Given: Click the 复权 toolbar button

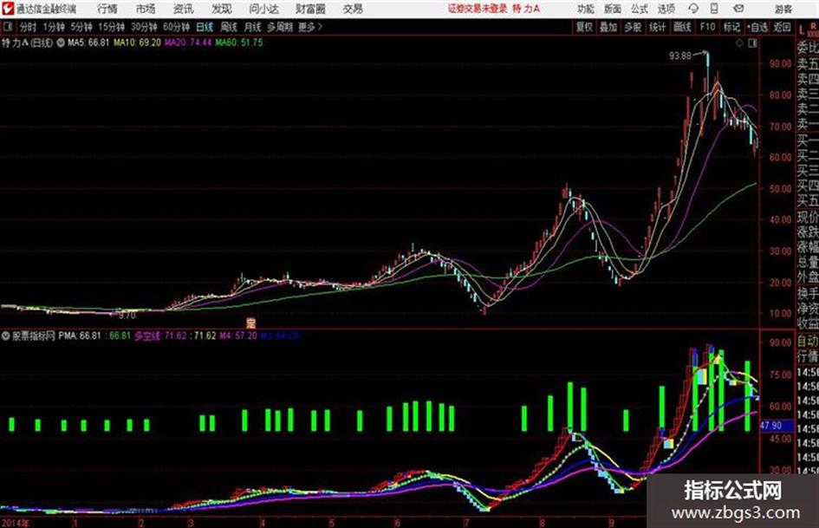Looking at the screenshot, I should (584, 27).
